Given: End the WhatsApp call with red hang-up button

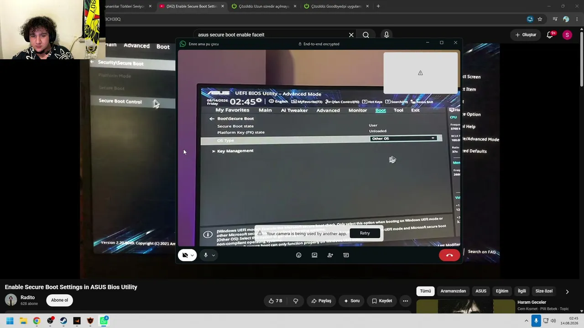Looking at the screenshot, I should 449,255.
